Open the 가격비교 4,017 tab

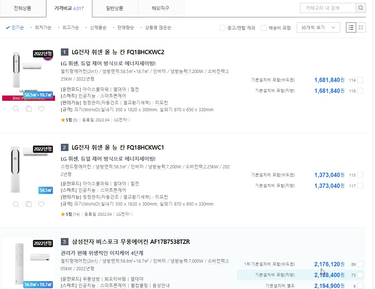click(69, 8)
